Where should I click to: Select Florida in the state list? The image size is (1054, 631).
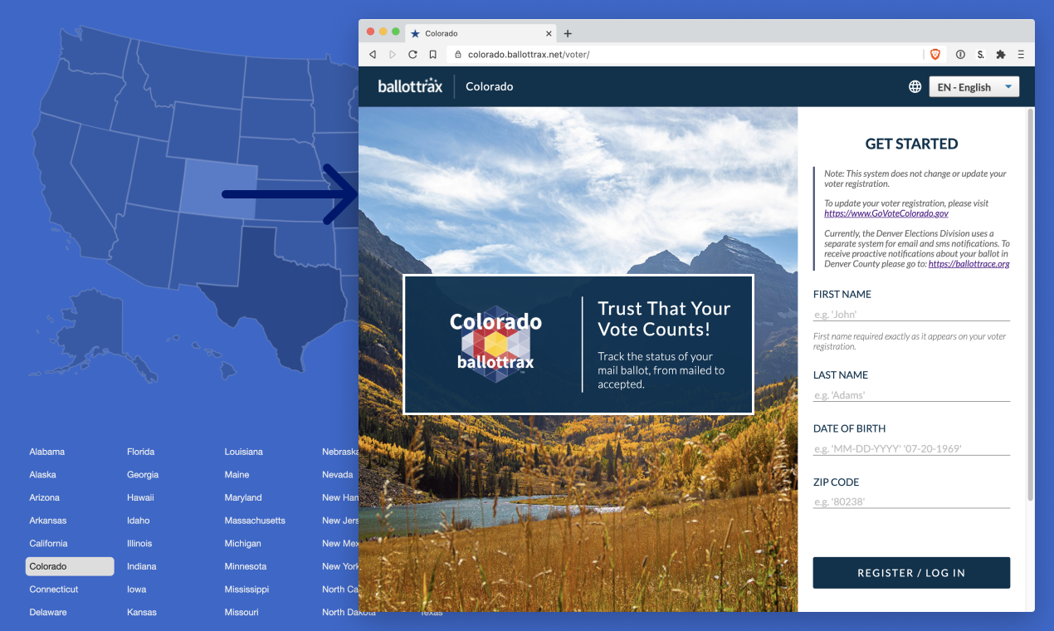coord(140,452)
